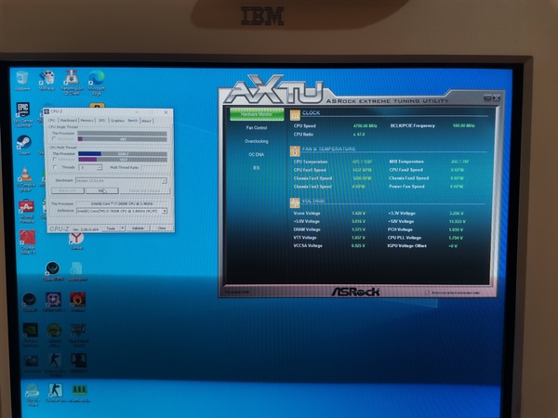Open the About tab in CPU-Z
The width and height of the screenshot is (558, 418).
pos(147,121)
